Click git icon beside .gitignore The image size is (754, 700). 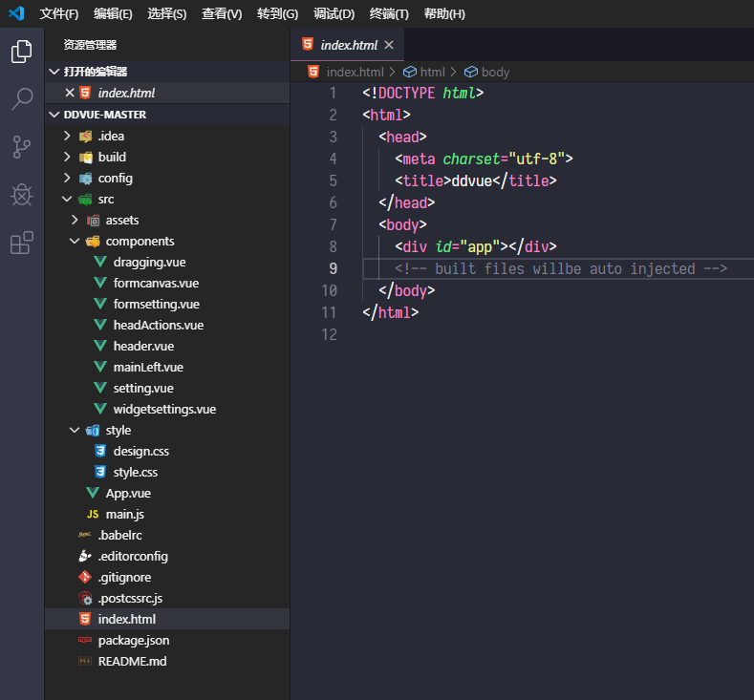coord(85,577)
